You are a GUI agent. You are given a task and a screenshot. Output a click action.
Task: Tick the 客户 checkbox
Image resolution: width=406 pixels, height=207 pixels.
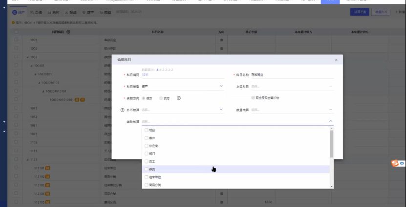coord(146,138)
